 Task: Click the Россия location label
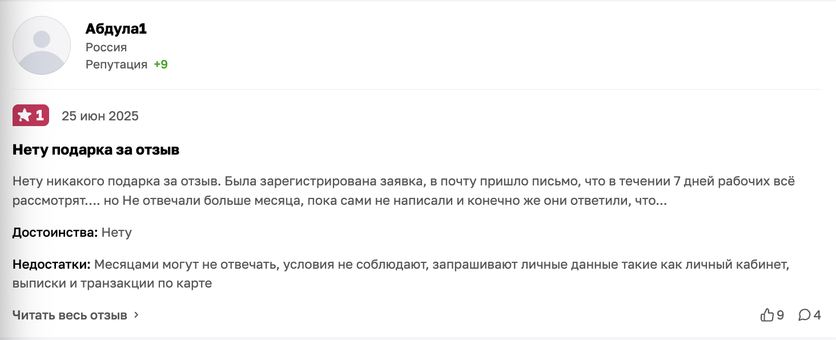pos(106,47)
